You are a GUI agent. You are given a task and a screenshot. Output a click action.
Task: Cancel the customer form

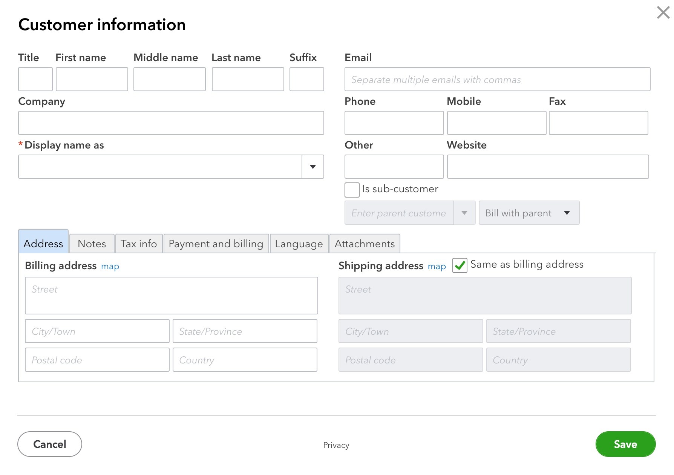click(50, 444)
